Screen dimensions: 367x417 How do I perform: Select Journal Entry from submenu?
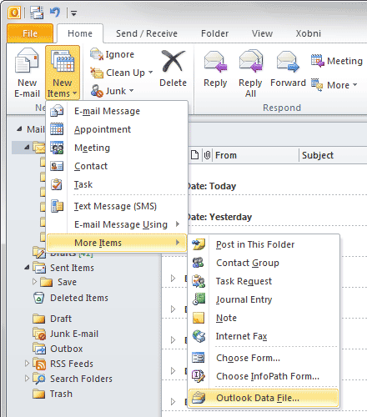point(264,299)
